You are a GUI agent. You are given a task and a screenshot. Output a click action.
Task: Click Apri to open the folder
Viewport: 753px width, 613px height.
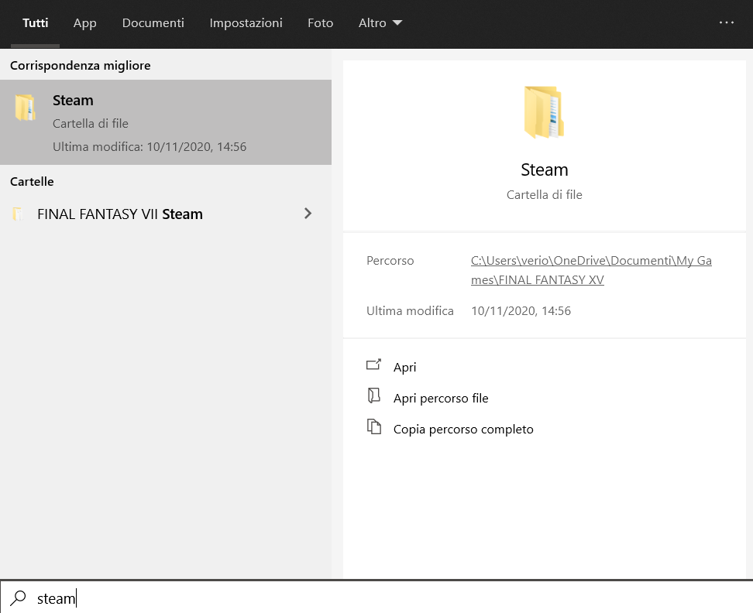pyautogui.click(x=404, y=367)
